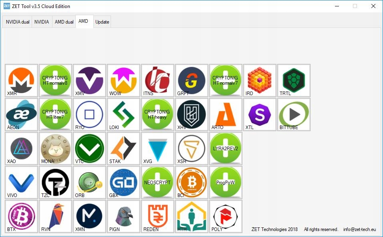Screen dimensions: 383x237
Task: Close the ZET Tool window
Action: pos(373,6)
